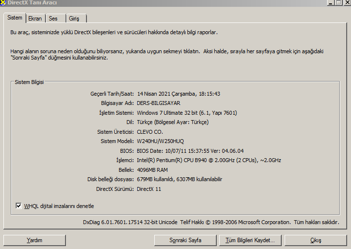The width and height of the screenshot is (351, 249).
Task: Go to Sonraki Sayfa
Action: [186, 240]
